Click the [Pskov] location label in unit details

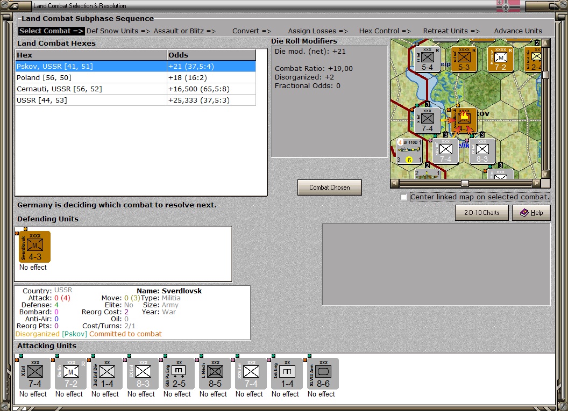point(74,334)
